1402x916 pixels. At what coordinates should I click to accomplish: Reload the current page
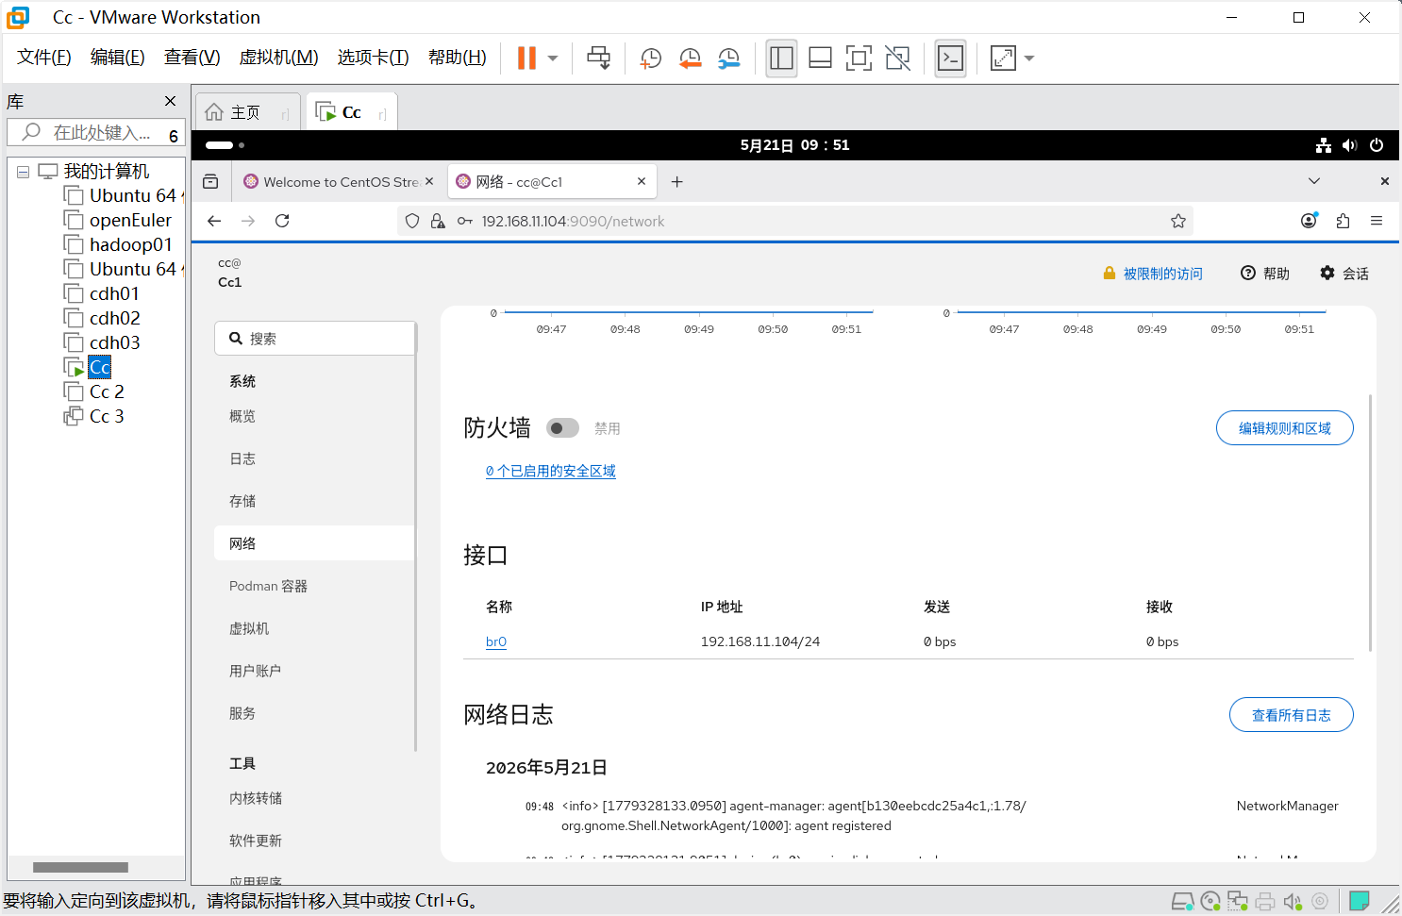(x=282, y=221)
